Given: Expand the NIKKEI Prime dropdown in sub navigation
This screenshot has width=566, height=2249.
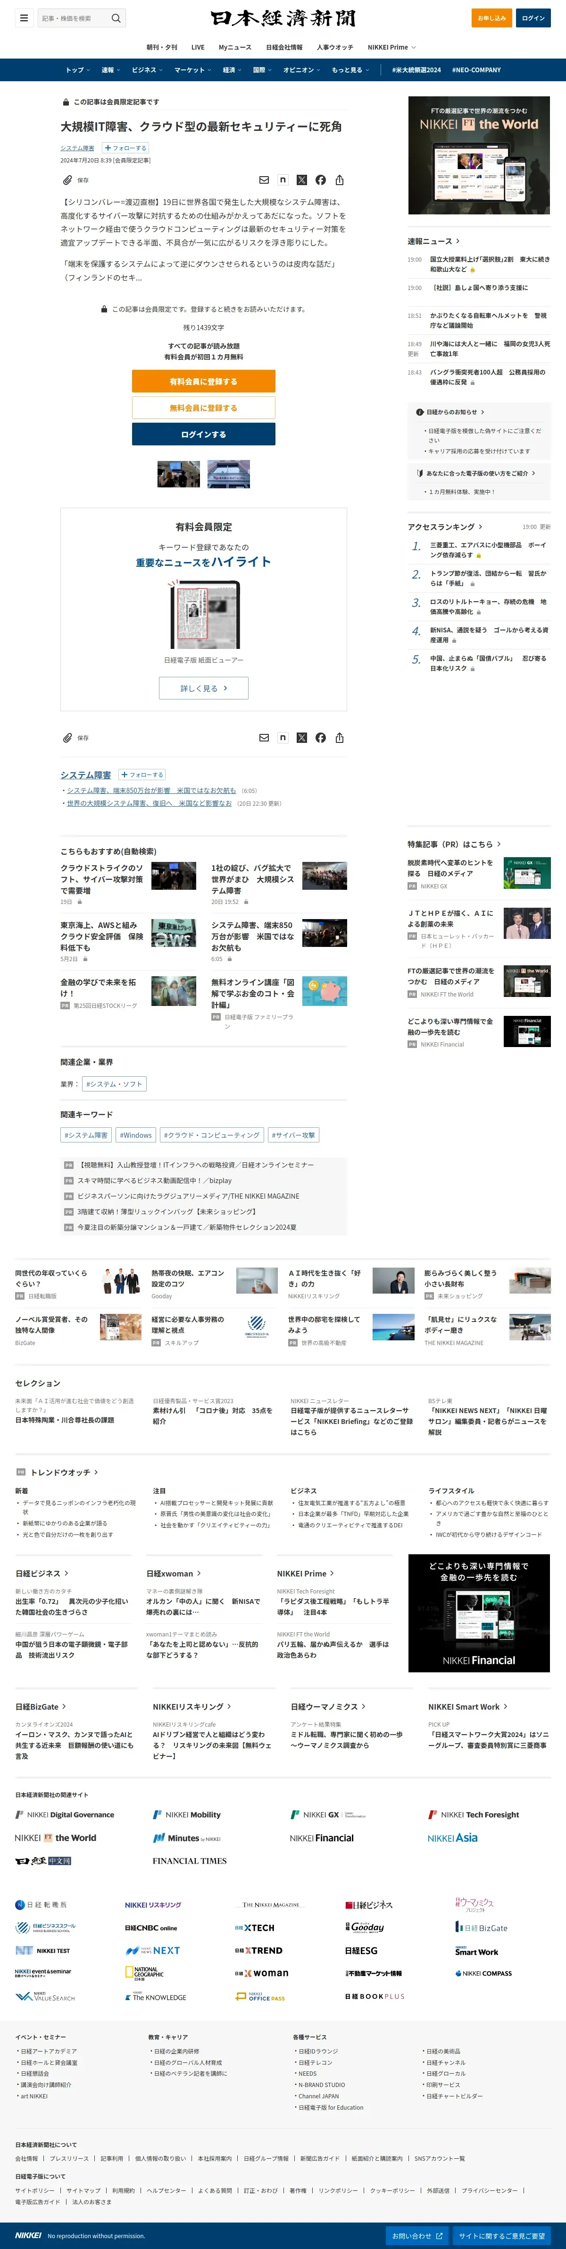Looking at the screenshot, I should pos(391,47).
